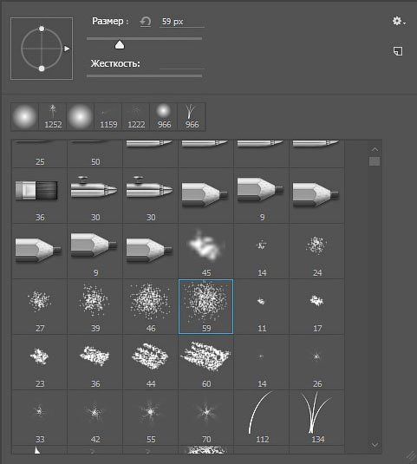Select the pencil tip brush size 9 in second row
The height and width of the screenshot is (464, 417).
point(262,196)
